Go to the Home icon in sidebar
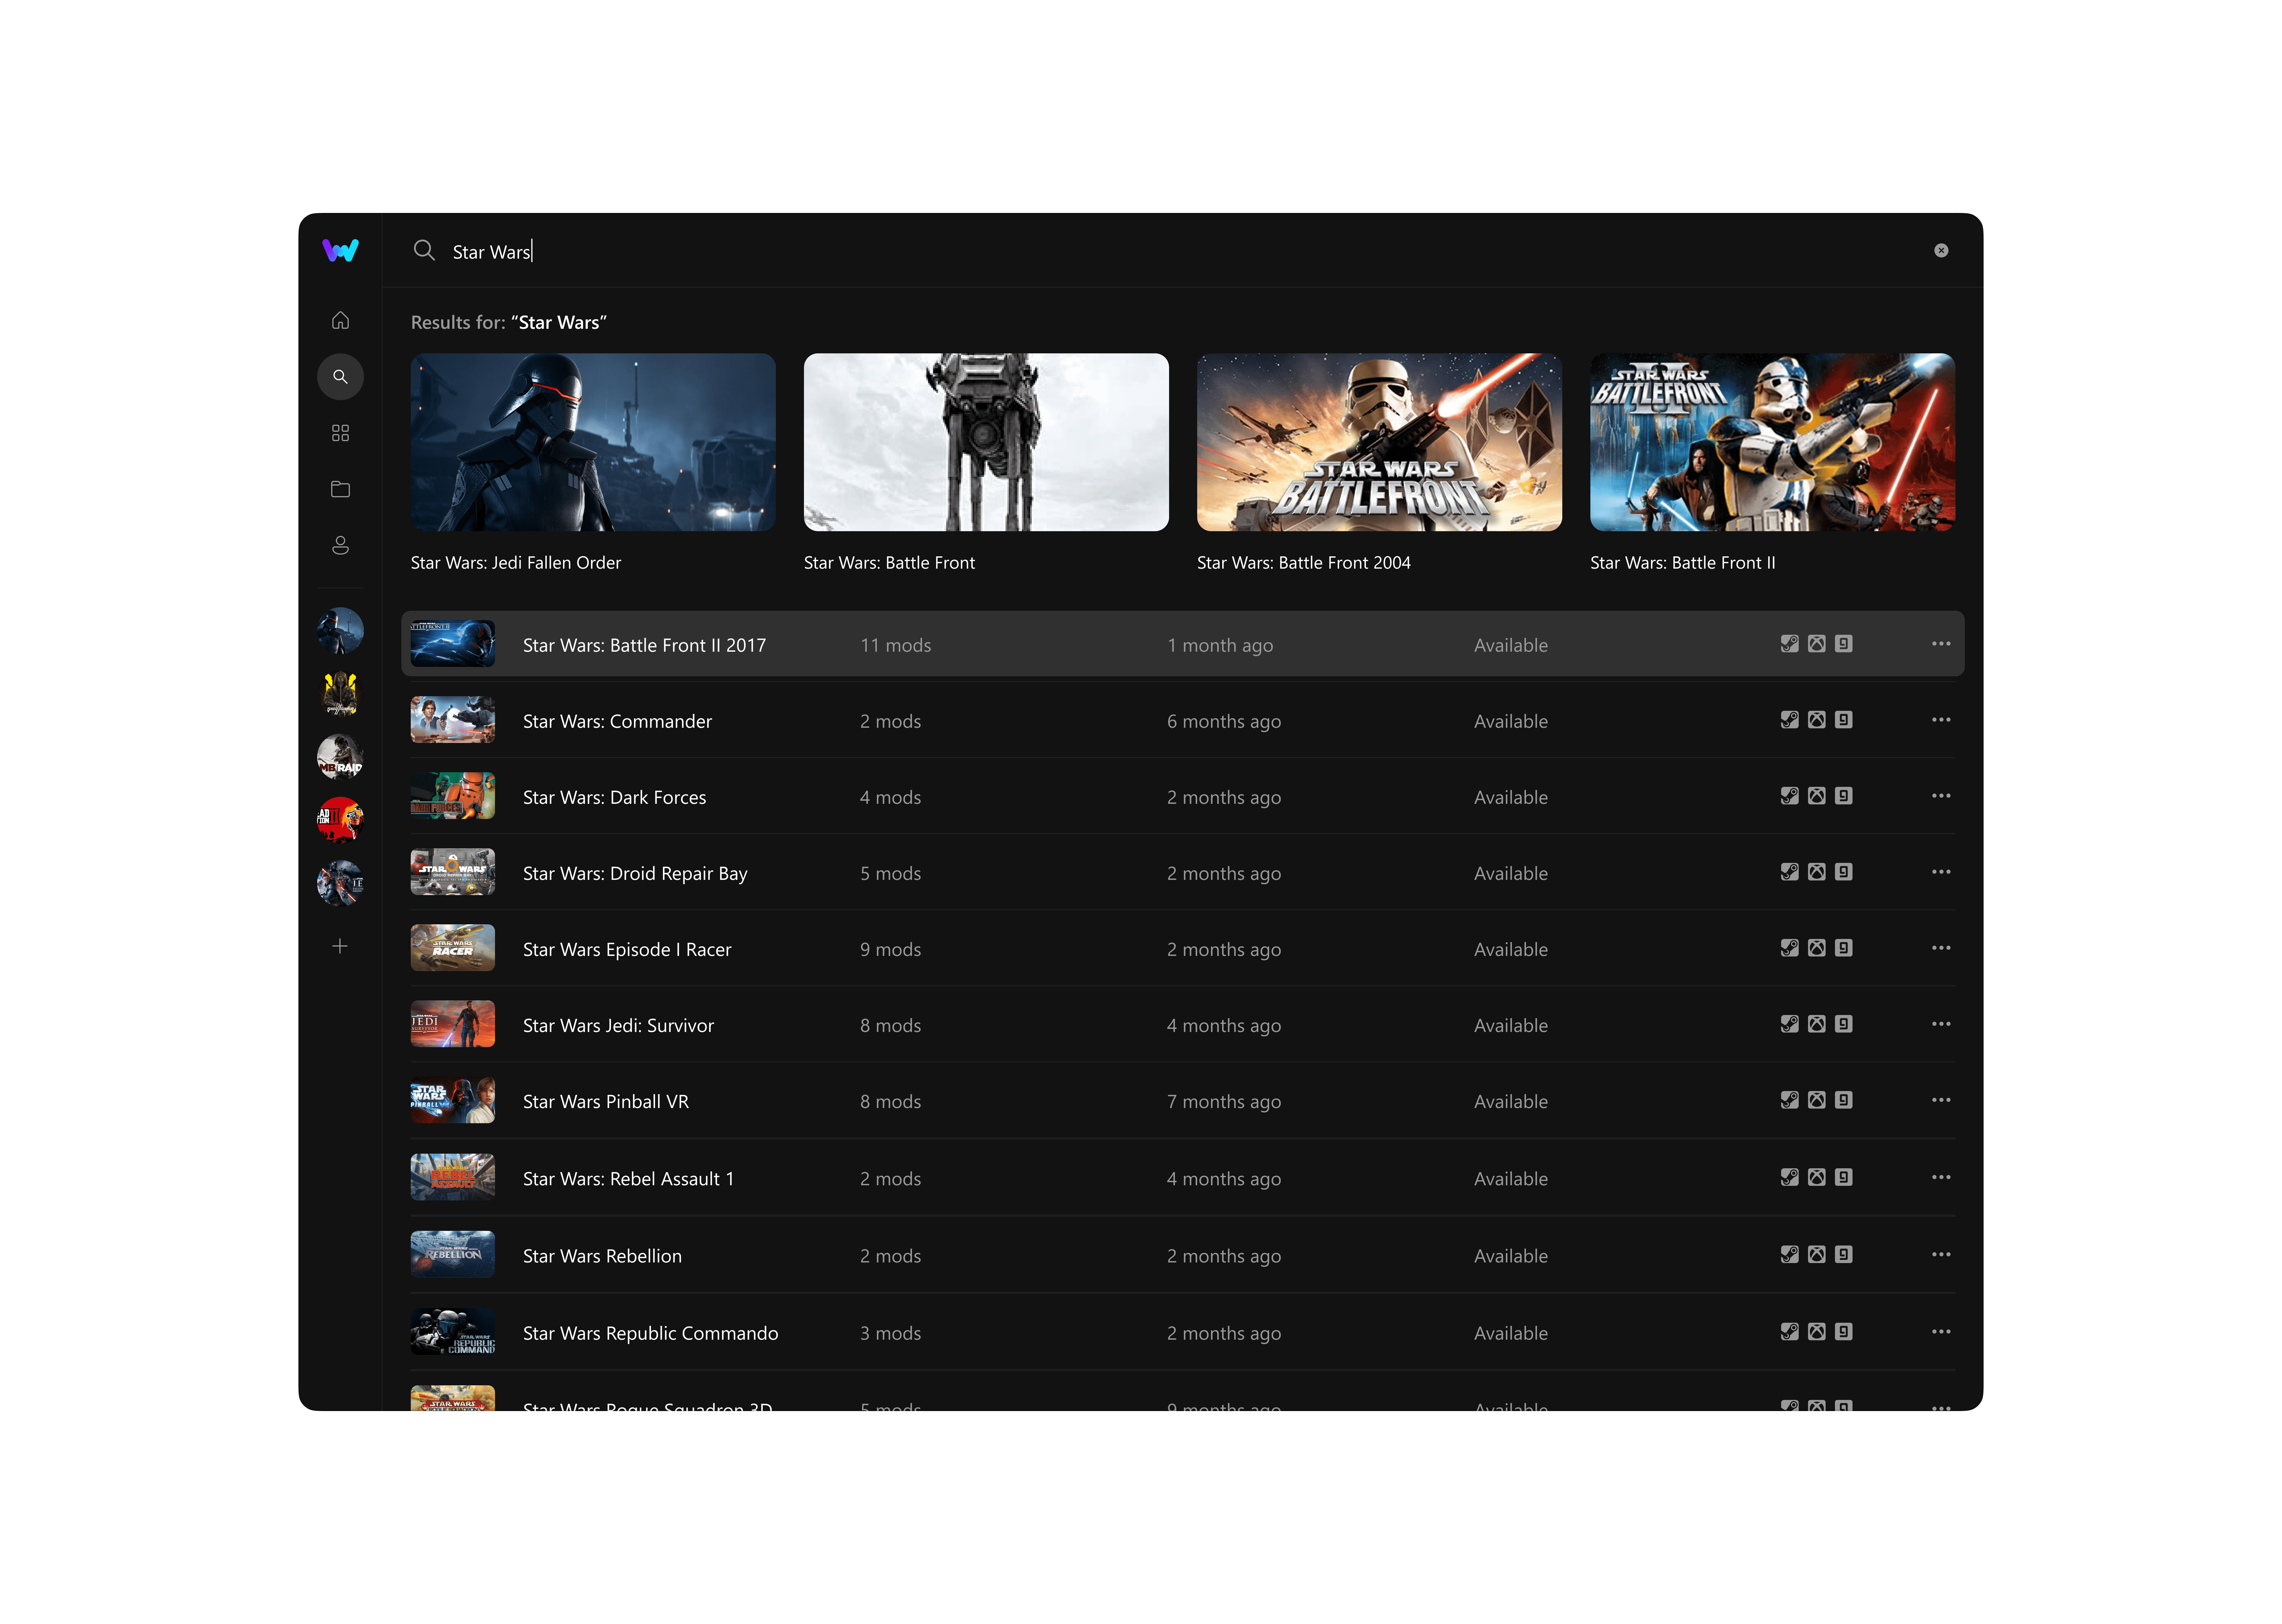Screen dimensions: 2282x1624 pos(340,320)
